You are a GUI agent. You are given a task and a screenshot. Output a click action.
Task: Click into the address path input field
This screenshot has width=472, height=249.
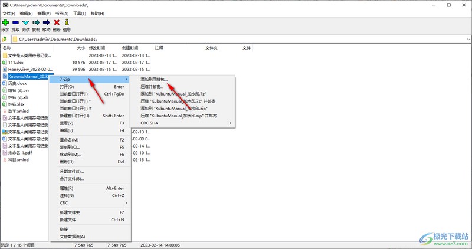tap(241, 40)
